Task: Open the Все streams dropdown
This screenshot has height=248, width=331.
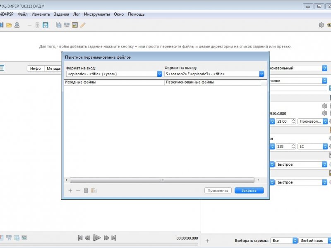Action: [284, 241]
